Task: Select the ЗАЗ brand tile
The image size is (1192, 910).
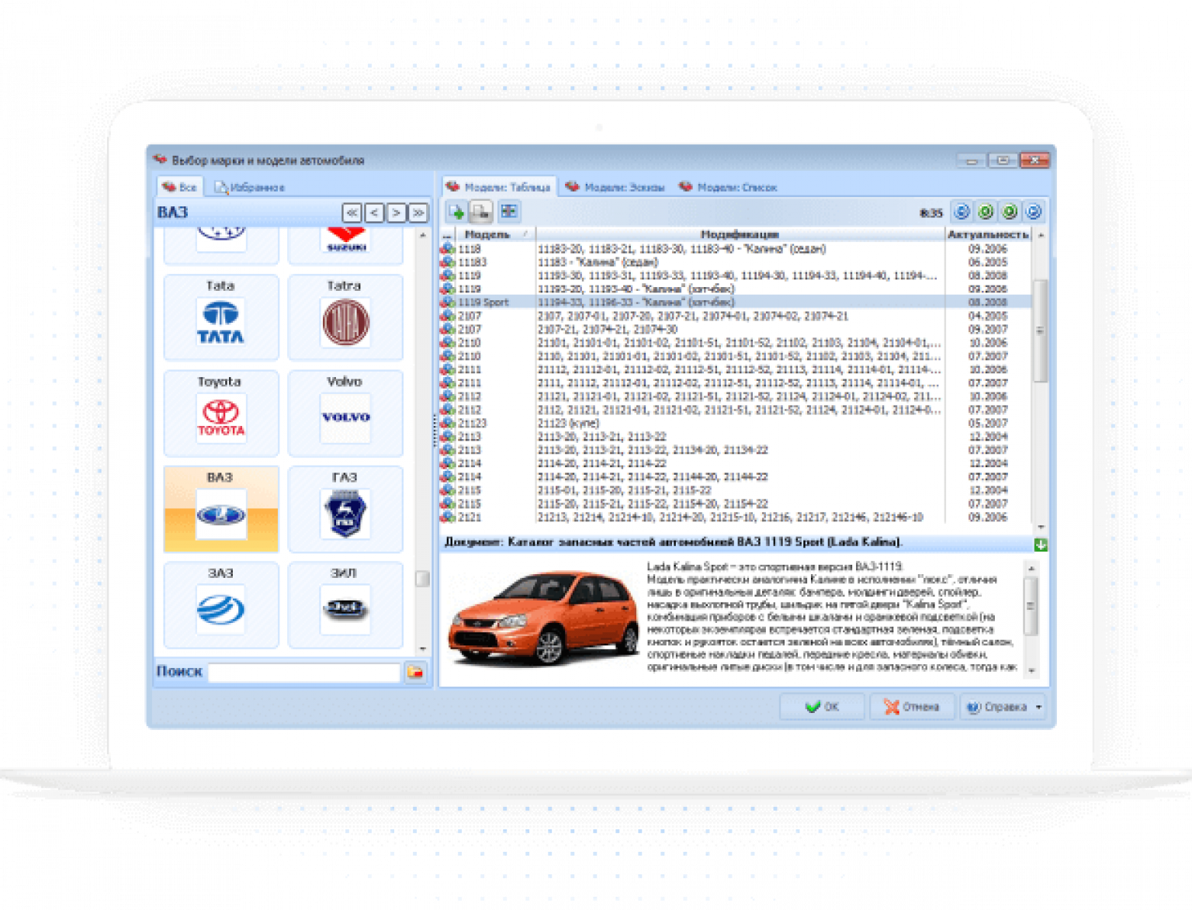Action: 221,610
